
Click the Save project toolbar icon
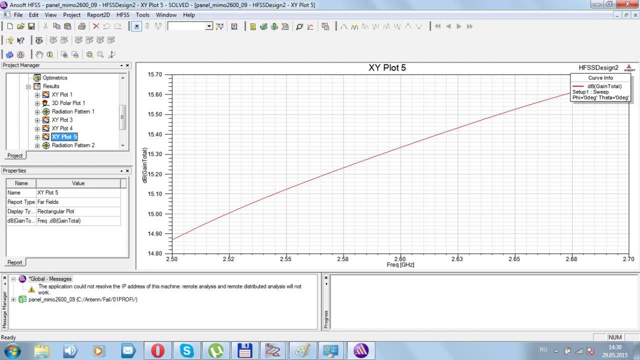pos(31,26)
